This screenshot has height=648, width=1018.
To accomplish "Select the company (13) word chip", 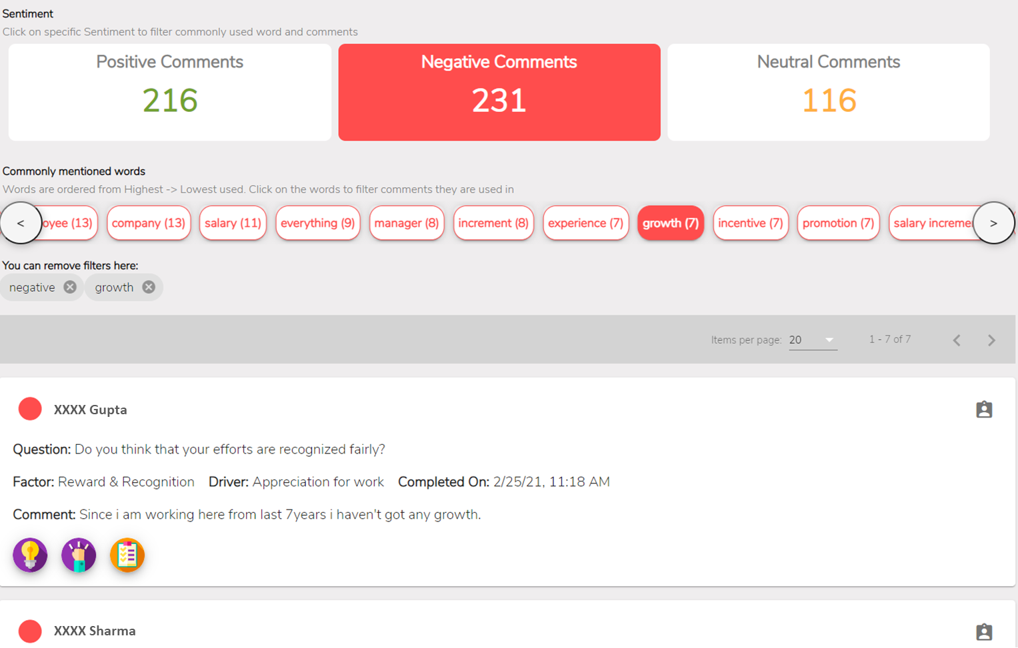I will tap(149, 223).
